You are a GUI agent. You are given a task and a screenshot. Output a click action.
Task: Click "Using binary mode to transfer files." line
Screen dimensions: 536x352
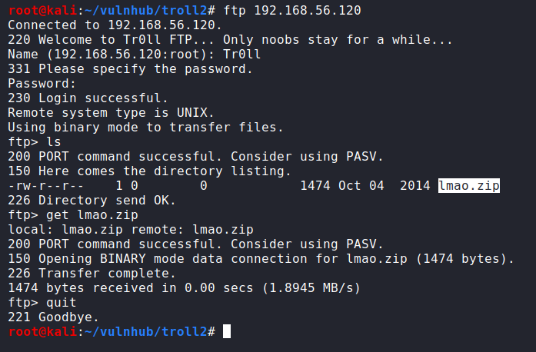pyautogui.click(x=145, y=127)
